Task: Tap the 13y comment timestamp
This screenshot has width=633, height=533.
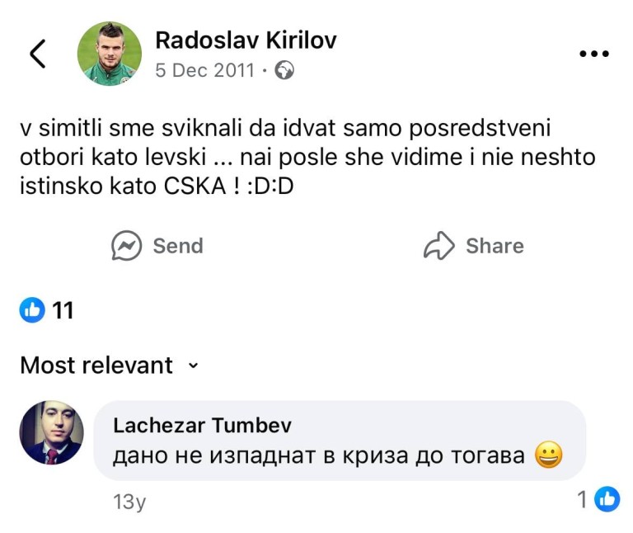Action: pyautogui.click(x=129, y=500)
